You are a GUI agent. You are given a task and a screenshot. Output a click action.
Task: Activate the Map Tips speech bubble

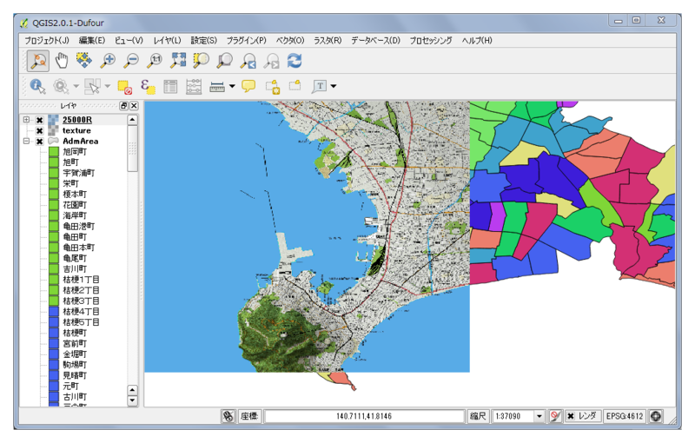(x=248, y=86)
